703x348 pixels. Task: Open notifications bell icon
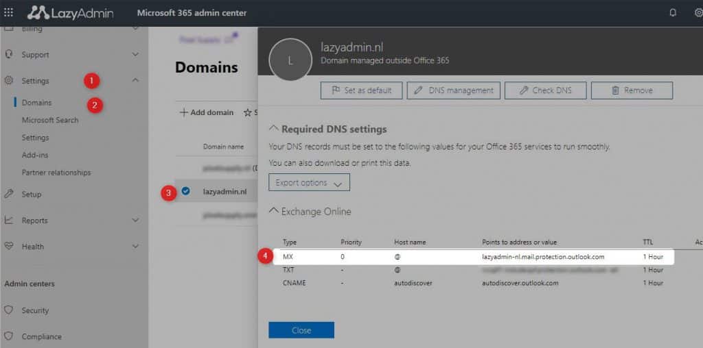[x=673, y=12]
